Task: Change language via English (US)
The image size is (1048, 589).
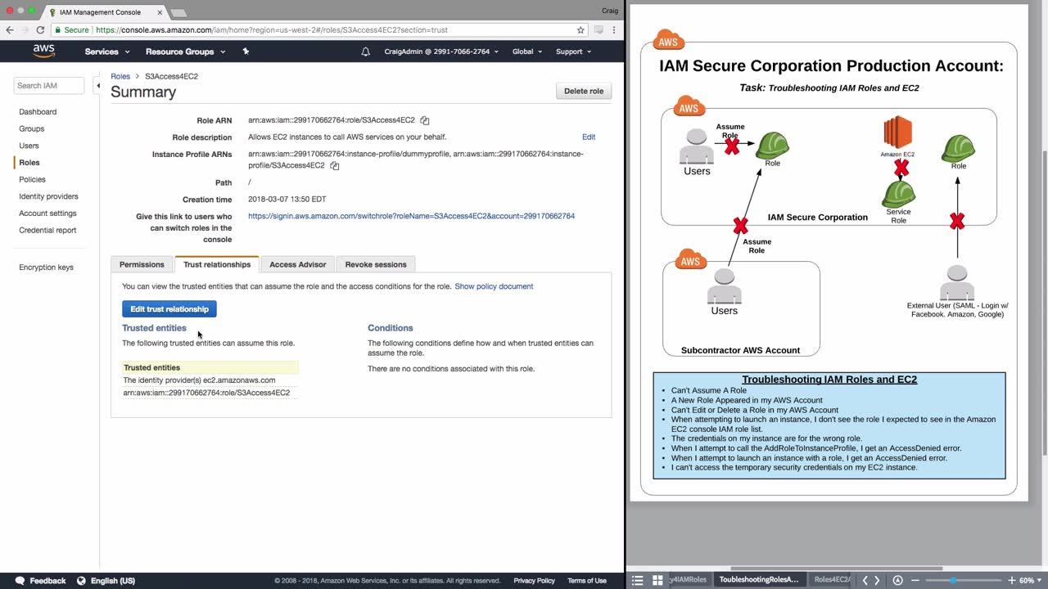Action: [x=113, y=581]
